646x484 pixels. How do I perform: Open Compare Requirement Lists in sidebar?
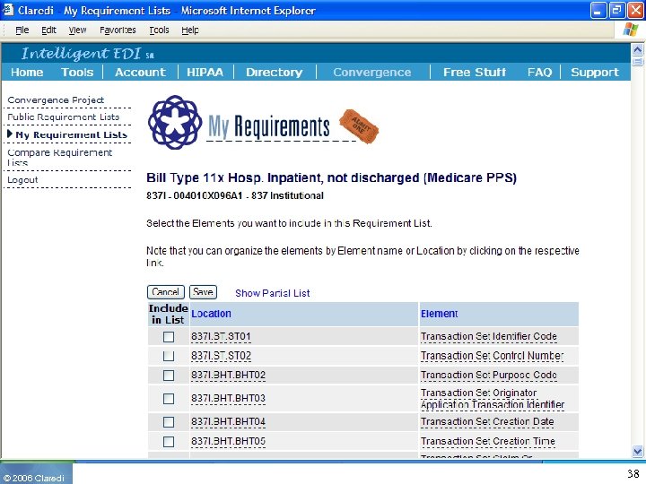point(60,157)
